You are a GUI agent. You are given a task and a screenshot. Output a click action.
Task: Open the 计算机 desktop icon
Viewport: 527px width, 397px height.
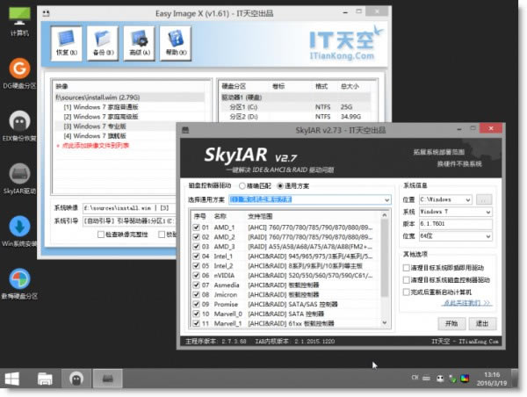click(18, 18)
